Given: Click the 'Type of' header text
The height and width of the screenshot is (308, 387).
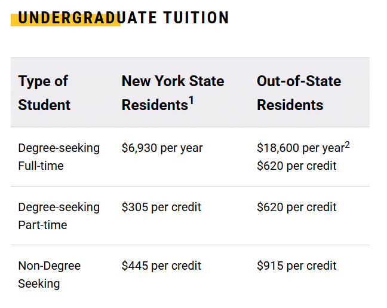Looking at the screenshot, I should (x=43, y=81).
